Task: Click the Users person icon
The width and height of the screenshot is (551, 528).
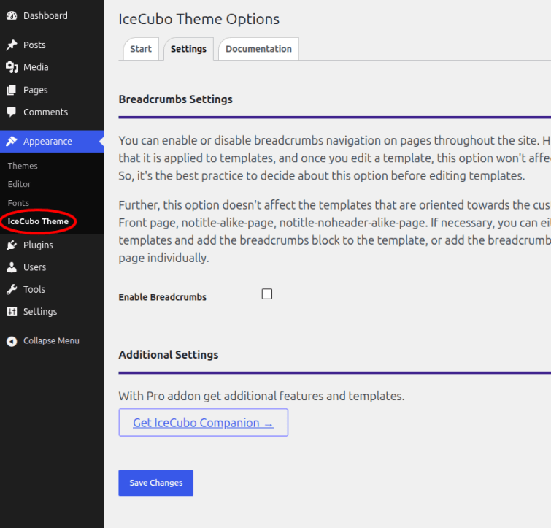Action: (x=12, y=267)
